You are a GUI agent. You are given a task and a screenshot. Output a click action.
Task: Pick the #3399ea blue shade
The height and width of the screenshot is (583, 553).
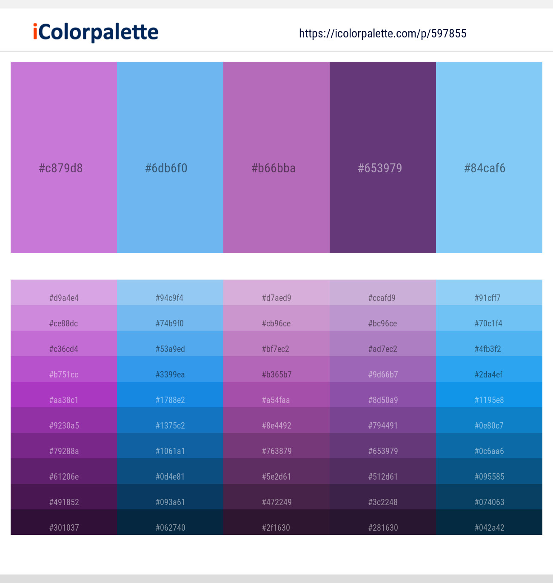click(x=170, y=369)
